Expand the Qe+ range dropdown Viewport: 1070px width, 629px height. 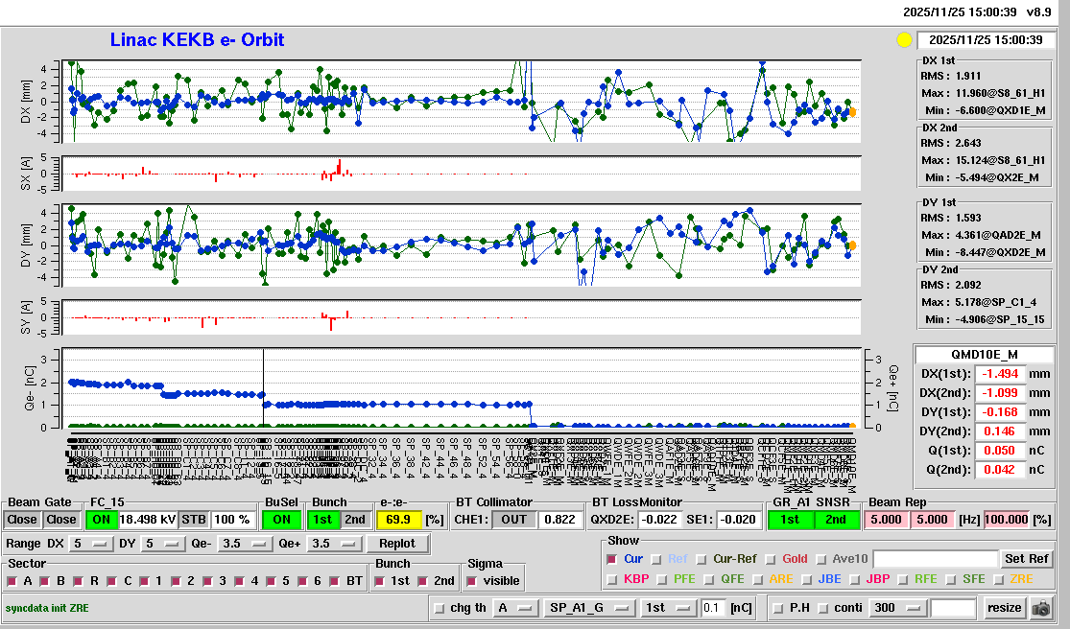(333, 544)
